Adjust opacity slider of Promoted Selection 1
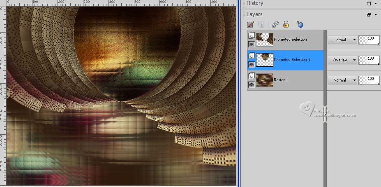 369,60
